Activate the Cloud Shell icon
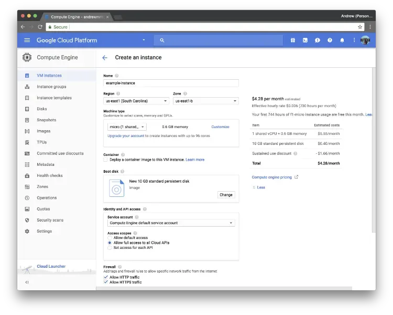Image resolution: width=393 pixels, height=315 pixels. click(305, 40)
